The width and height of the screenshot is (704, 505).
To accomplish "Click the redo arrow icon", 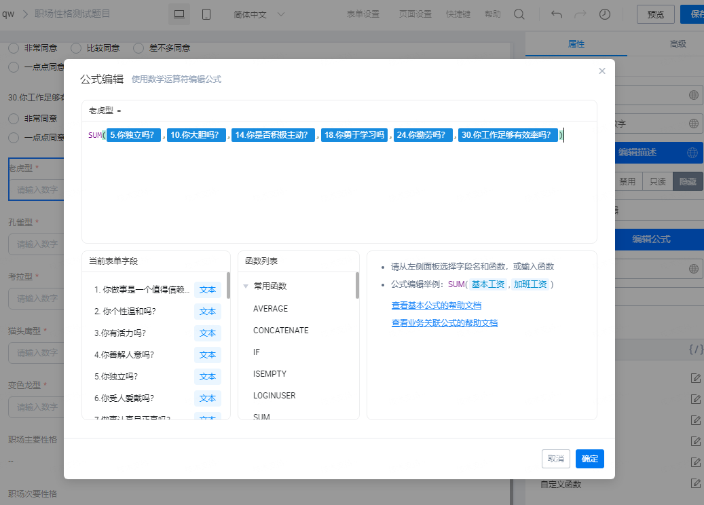I will click(580, 14).
